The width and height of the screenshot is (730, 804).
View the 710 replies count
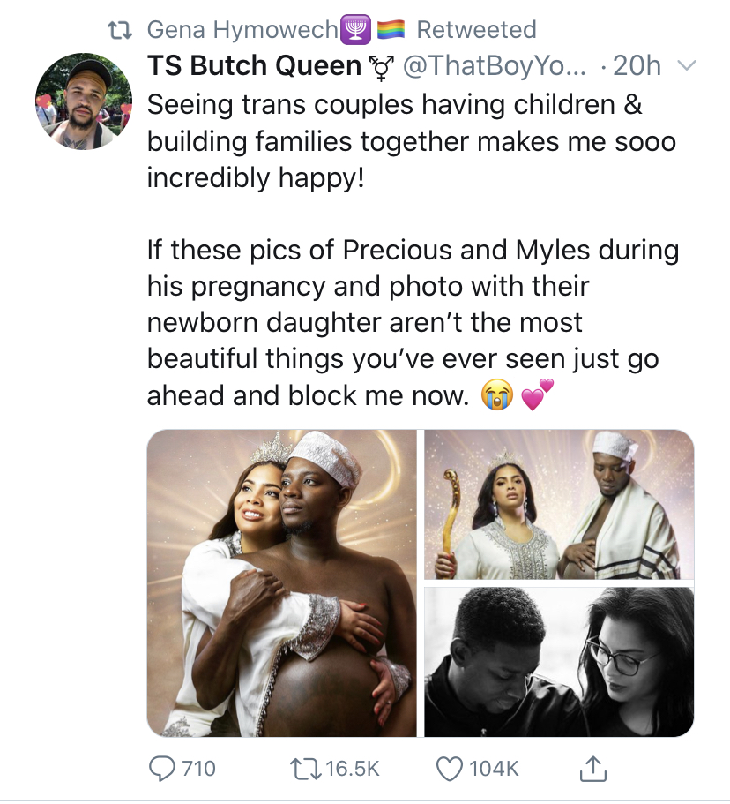pos(198,769)
